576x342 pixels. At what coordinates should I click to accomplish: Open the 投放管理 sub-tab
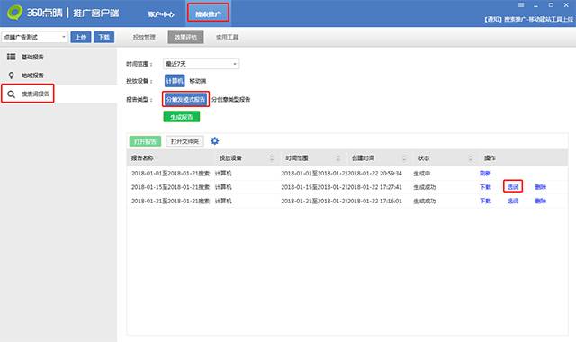[144, 37]
